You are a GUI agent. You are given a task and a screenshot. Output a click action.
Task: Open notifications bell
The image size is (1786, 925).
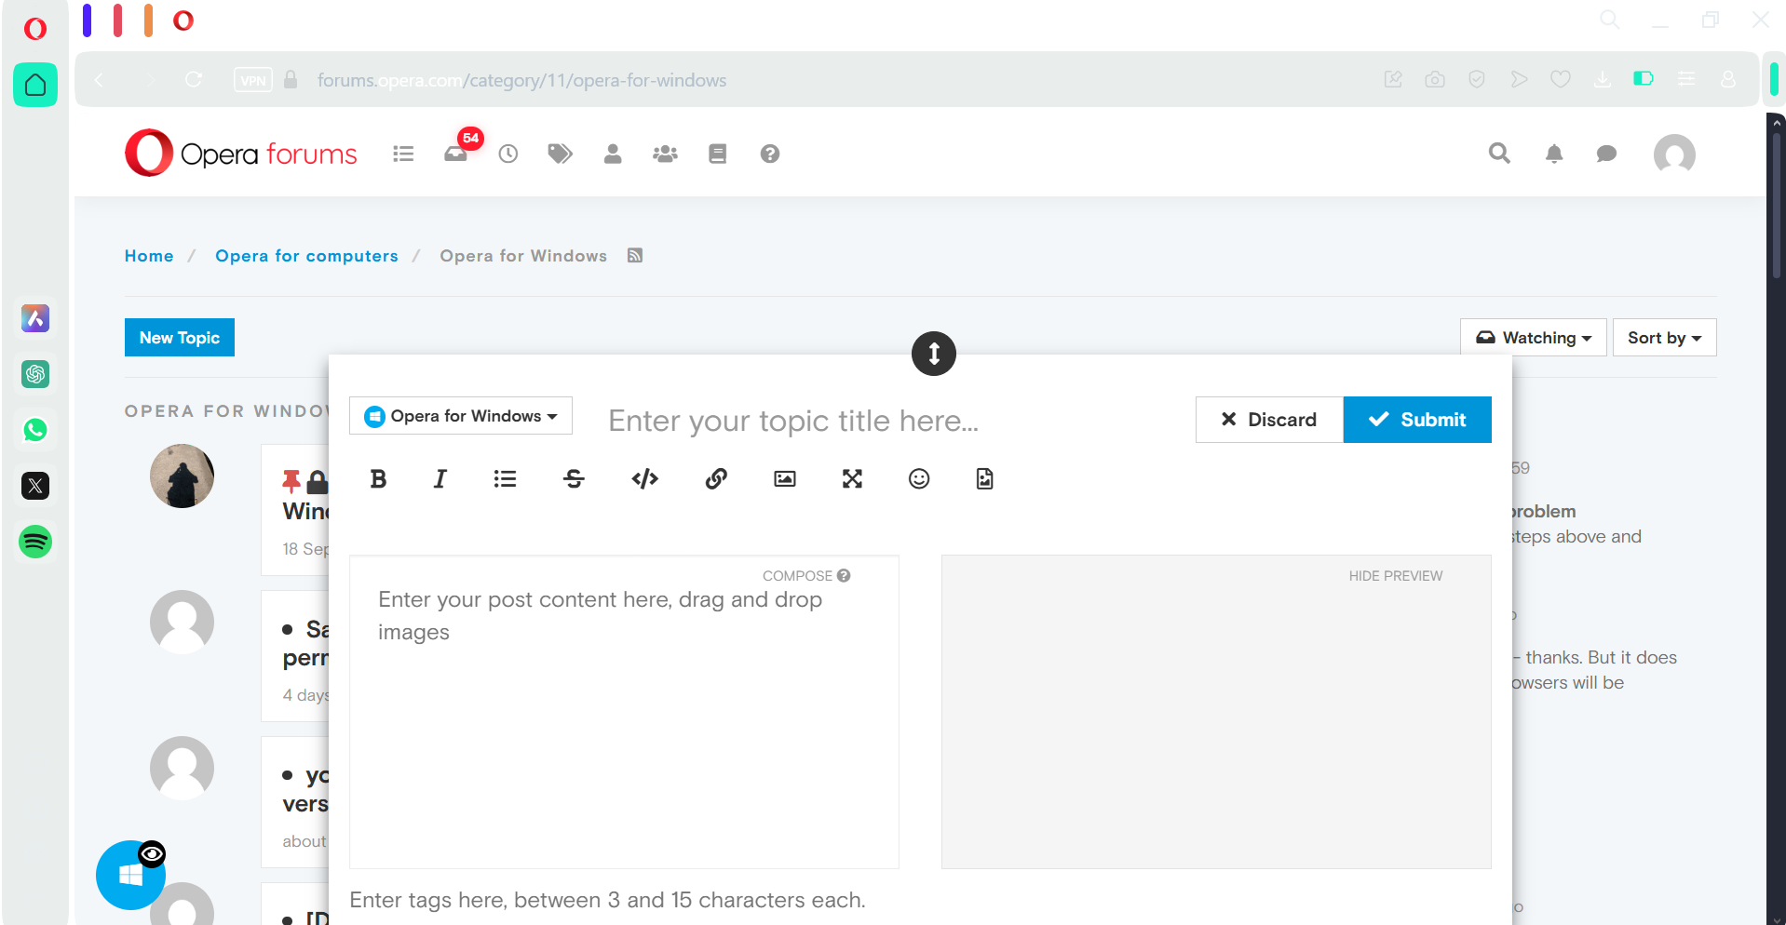coord(1554,154)
